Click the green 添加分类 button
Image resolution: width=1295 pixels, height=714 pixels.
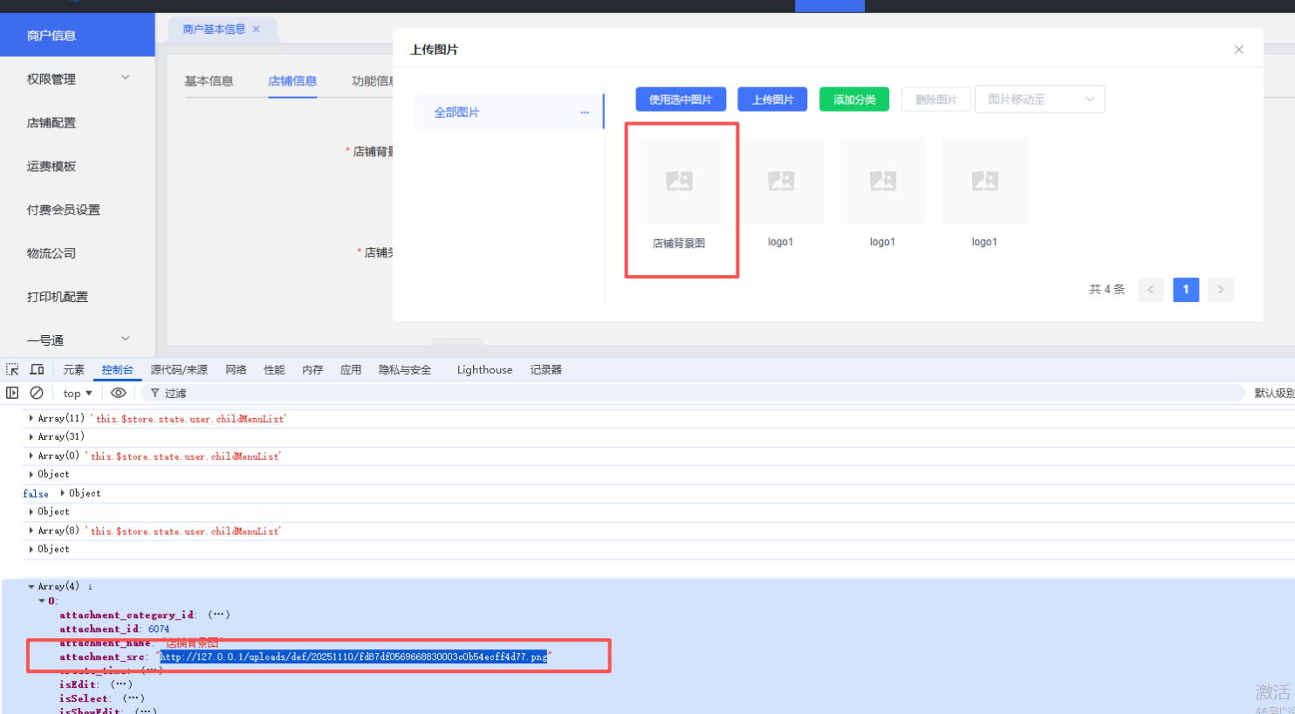coord(853,100)
